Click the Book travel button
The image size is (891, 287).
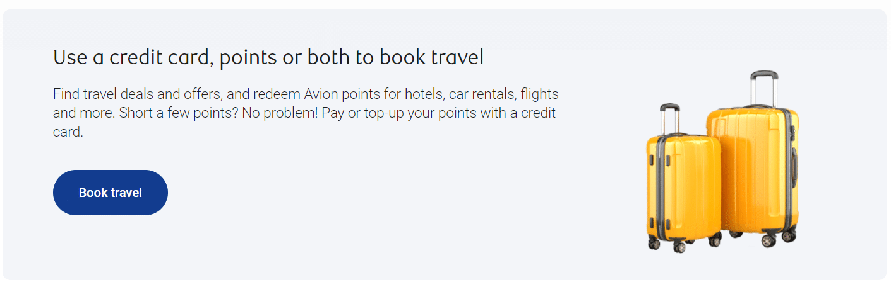tap(111, 193)
